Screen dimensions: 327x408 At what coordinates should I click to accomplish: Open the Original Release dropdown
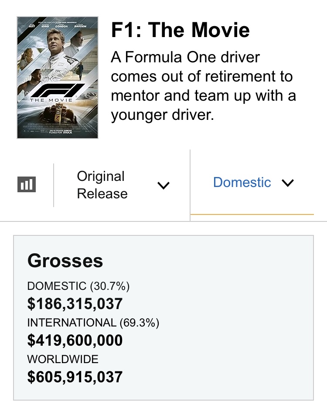(x=102, y=185)
